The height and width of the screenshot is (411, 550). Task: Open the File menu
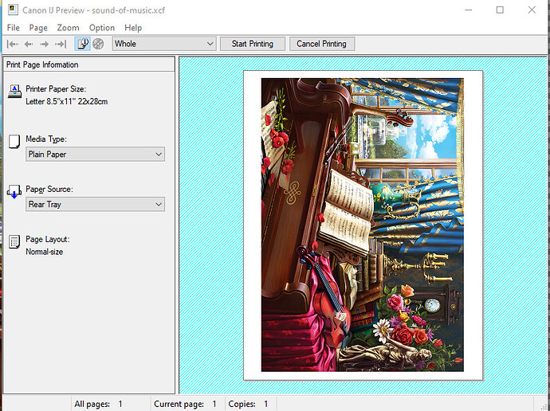[14, 28]
